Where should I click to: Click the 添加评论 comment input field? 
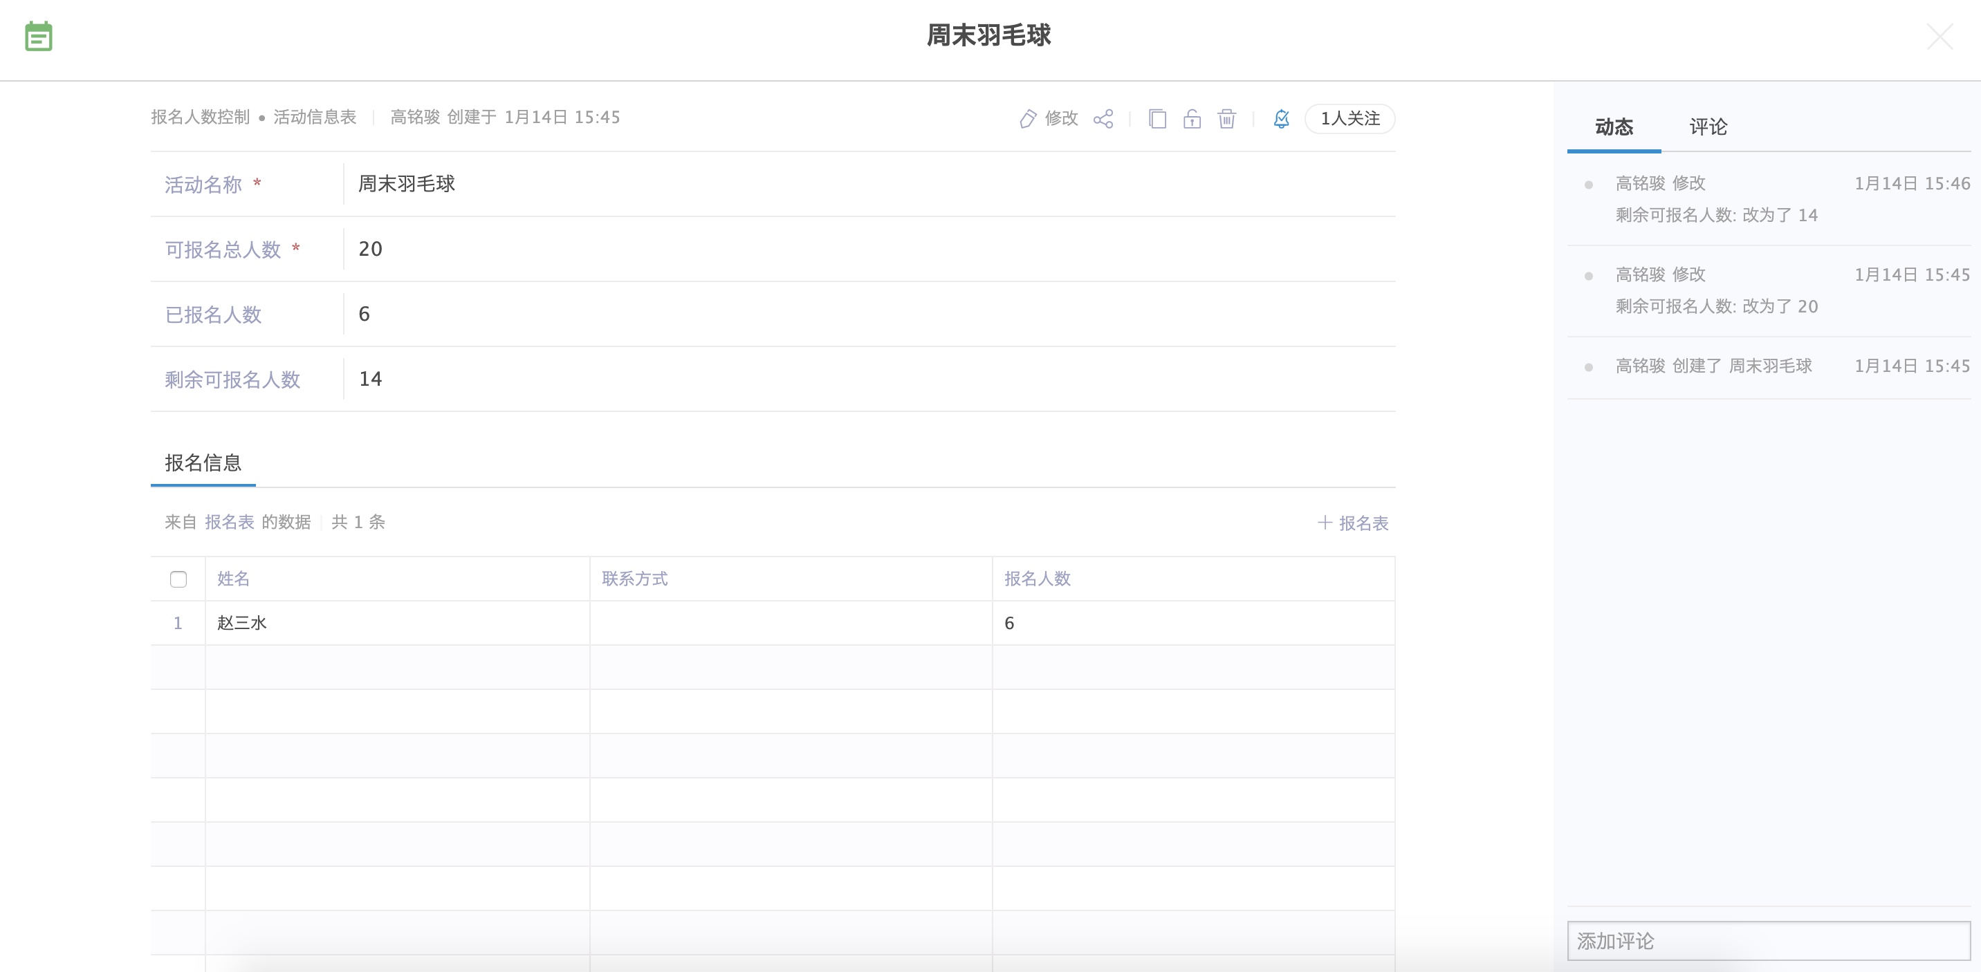tap(1768, 940)
